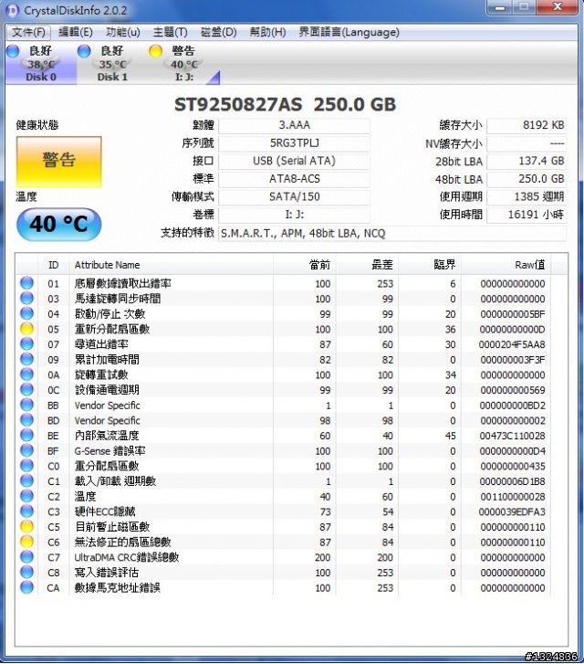Image resolution: width=584 pixels, height=664 pixels.
Task: Open the 文件(F) menu
Action: pyautogui.click(x=28, y=32)
